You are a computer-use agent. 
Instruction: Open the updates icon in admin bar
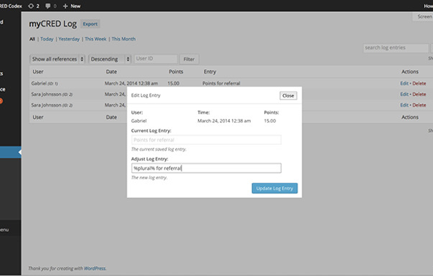[34, 6]
